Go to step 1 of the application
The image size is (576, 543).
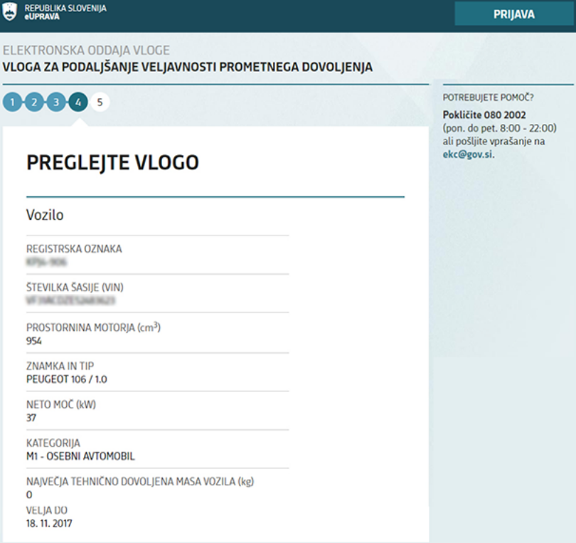coord(13,102)
